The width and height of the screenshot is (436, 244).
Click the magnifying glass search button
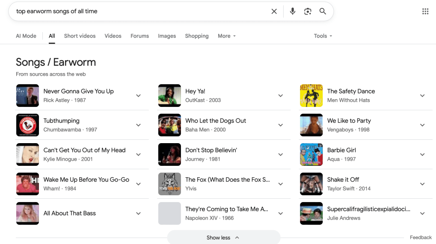(323, 12)
